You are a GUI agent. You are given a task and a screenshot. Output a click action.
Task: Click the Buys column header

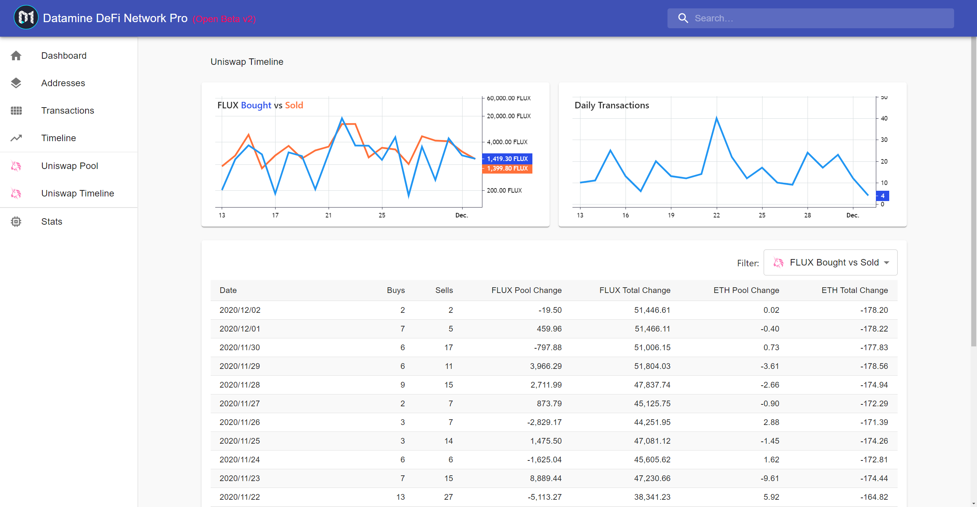(x=396, y=290)
